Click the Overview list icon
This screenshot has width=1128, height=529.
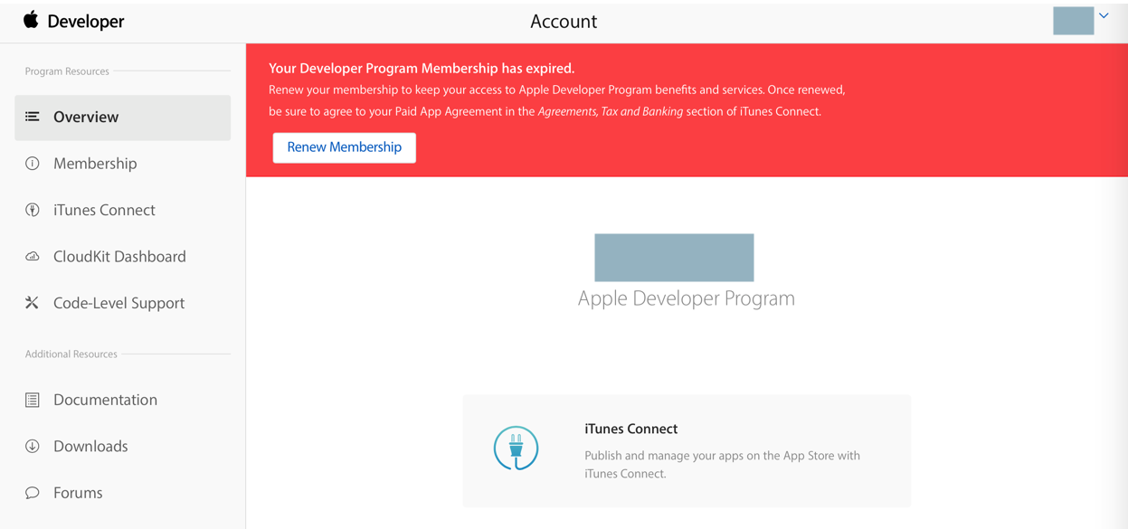(33, 117)
